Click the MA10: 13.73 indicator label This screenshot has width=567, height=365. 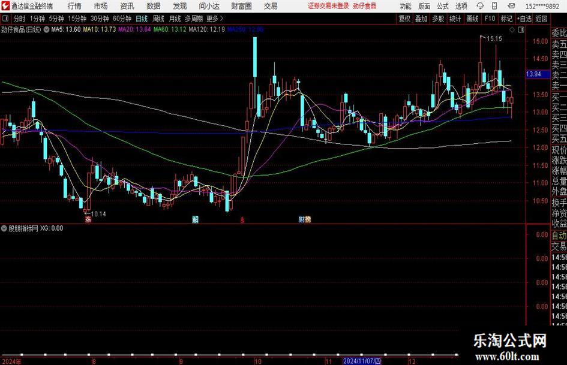100,29
